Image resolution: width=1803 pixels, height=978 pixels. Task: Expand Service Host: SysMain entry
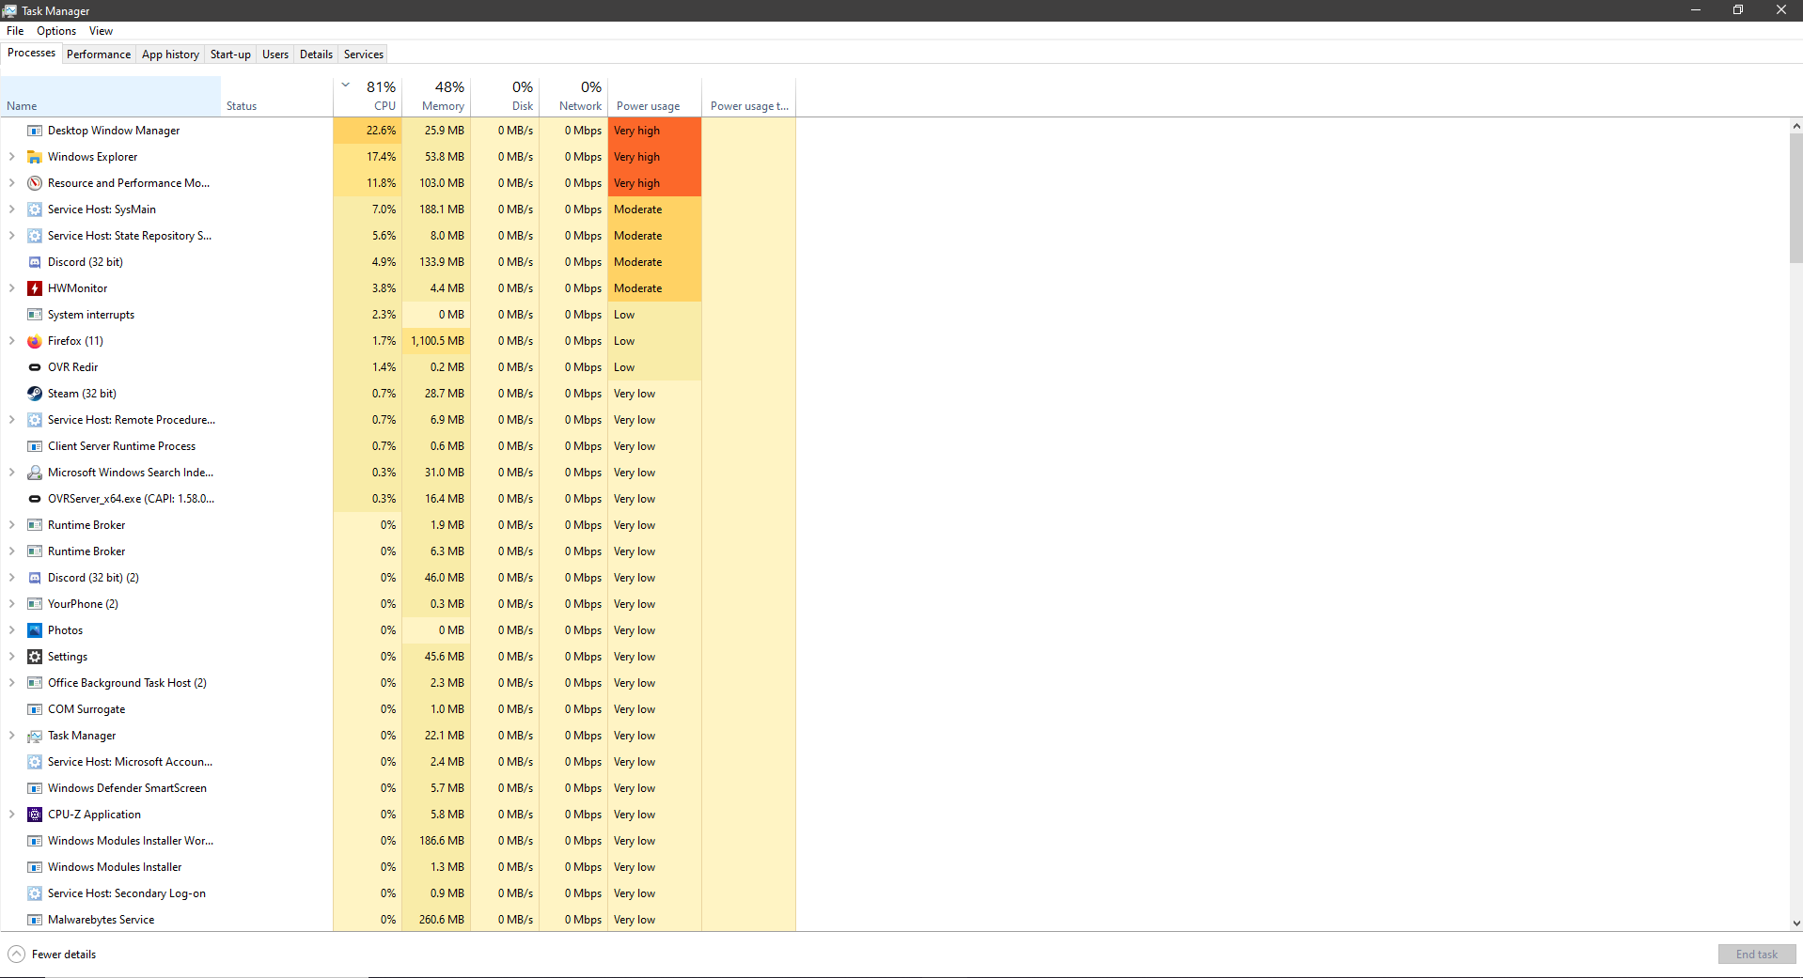point(11,210)
